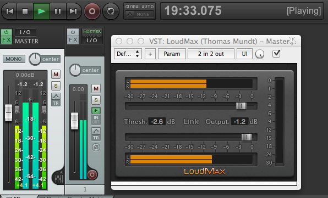The width and height of the screenshot is (328, 198).
Task: Open the Param menu in LoudMax window
Action: 172,54
